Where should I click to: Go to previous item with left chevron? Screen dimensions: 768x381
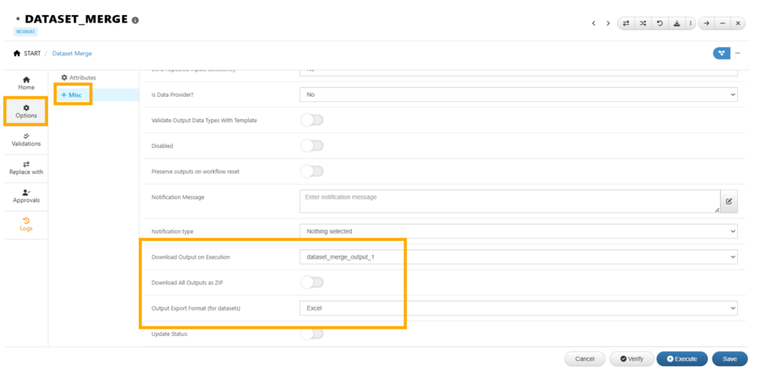(594, 23)
